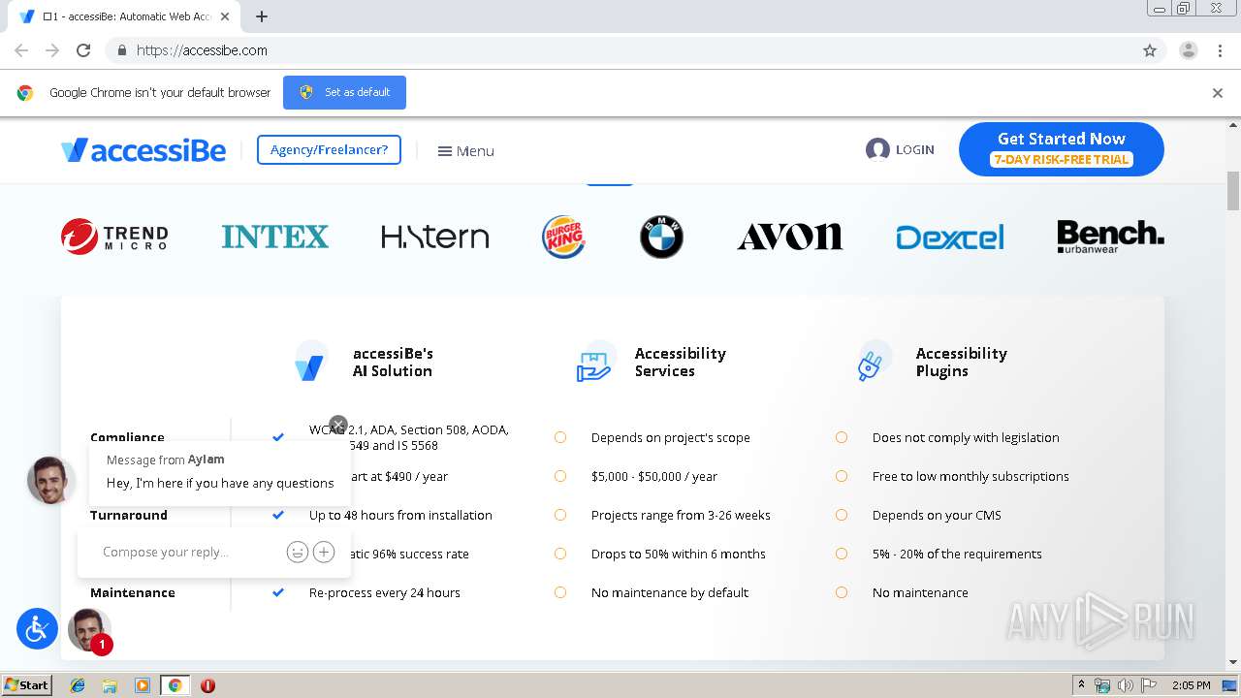Click the chat attachment plus icon

324,552
